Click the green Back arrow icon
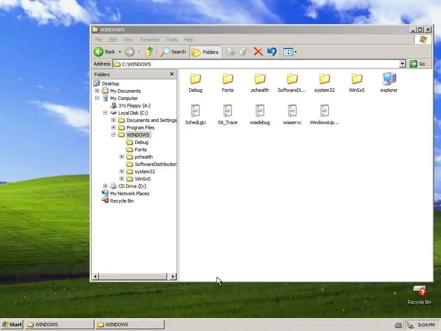The width and height of the screenshot is (441, 331). click(x=99, y=52)
